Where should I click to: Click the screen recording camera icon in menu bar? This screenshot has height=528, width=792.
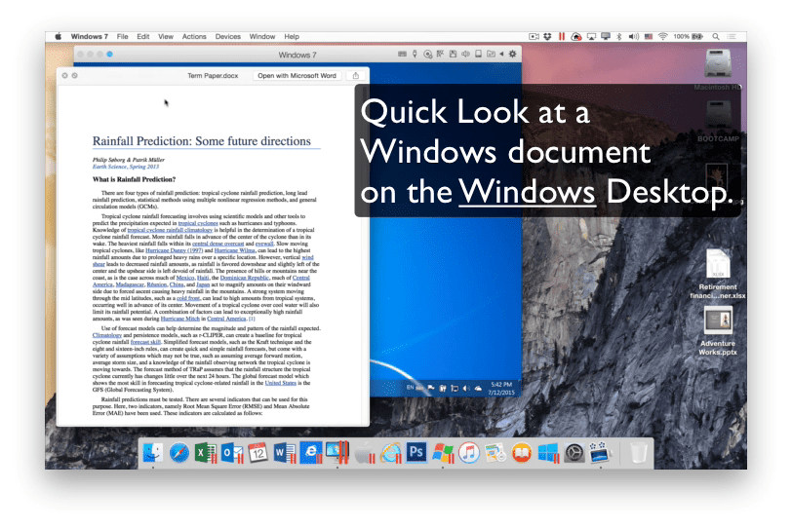(x=534, y=36)
